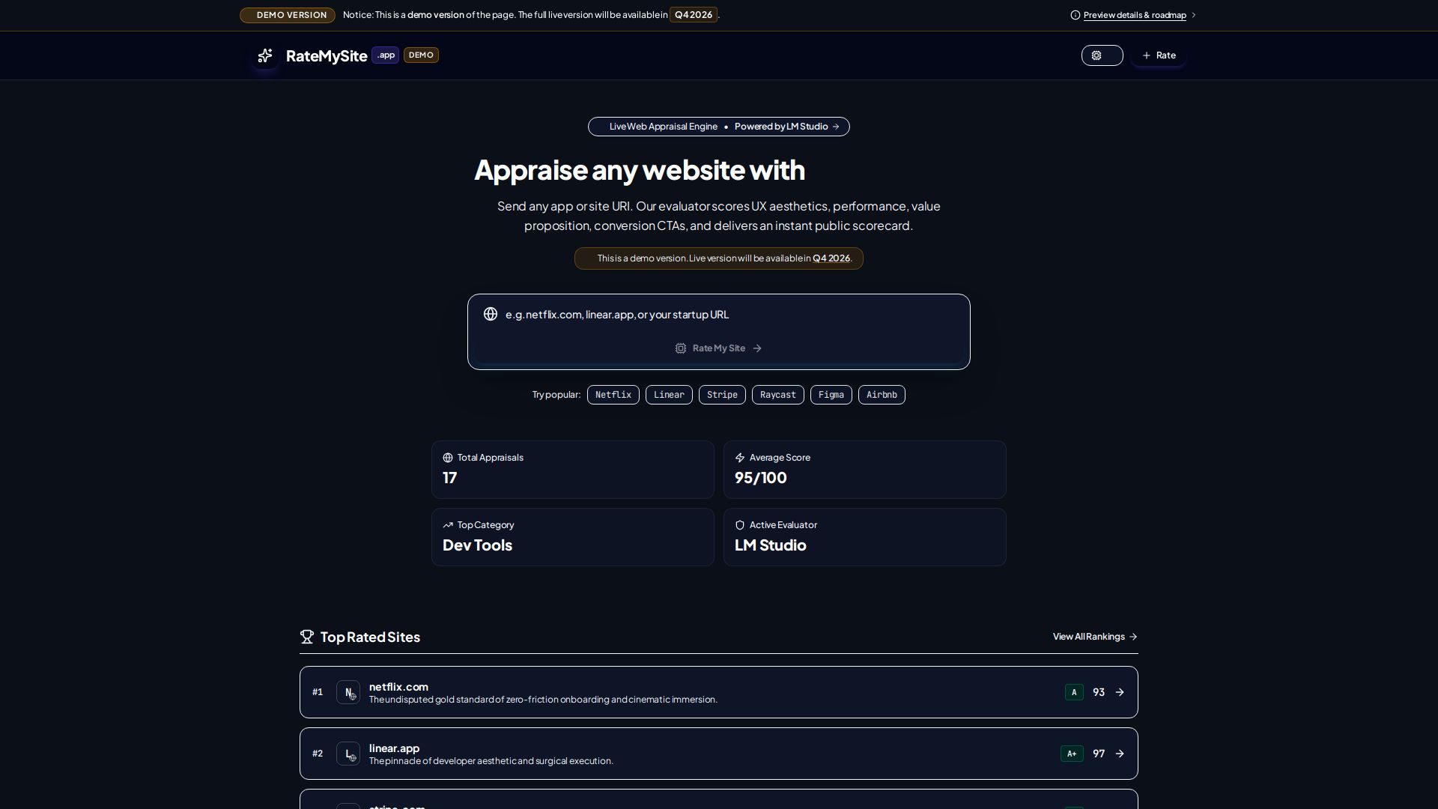Image resolution: width=1438 pixels, height=809 pixels.
Task: Select the Linear popular chip
Action: [x=669, y=395]
